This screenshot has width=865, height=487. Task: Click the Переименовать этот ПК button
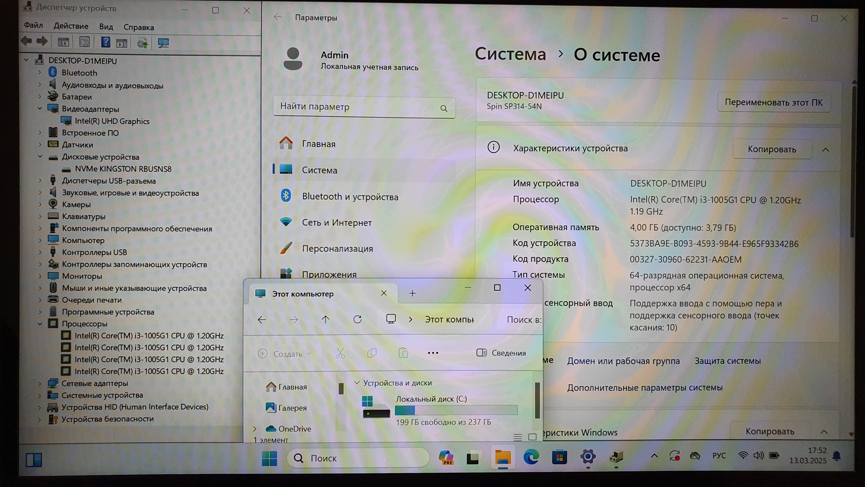[x=773, y=103]
